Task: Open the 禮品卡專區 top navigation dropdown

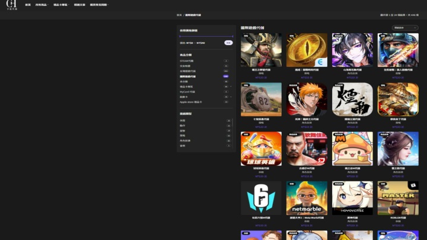Action: click(x=61, y=5)
